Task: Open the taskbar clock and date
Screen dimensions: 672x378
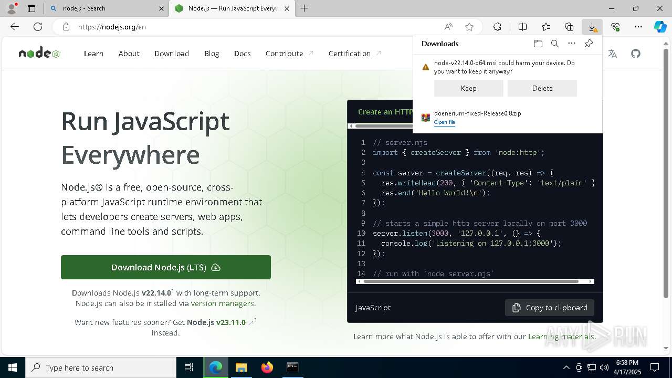Action: click(x=627, y=367)
